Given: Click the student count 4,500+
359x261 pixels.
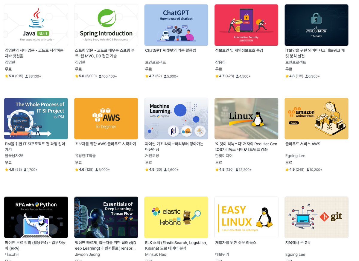Looking at the screenshot, I should (x=243, y=76).
